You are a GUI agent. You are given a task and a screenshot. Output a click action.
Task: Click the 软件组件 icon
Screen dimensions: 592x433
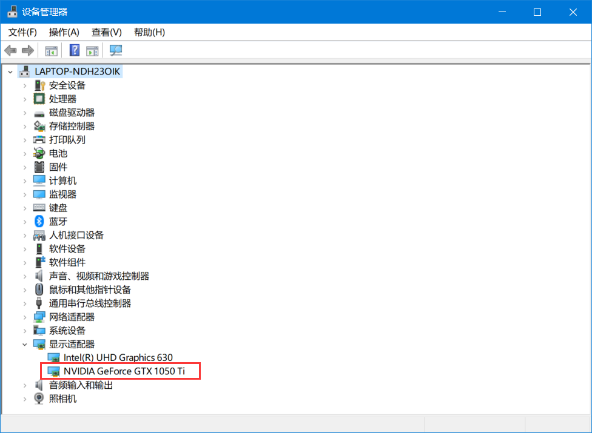pos(40,262)
